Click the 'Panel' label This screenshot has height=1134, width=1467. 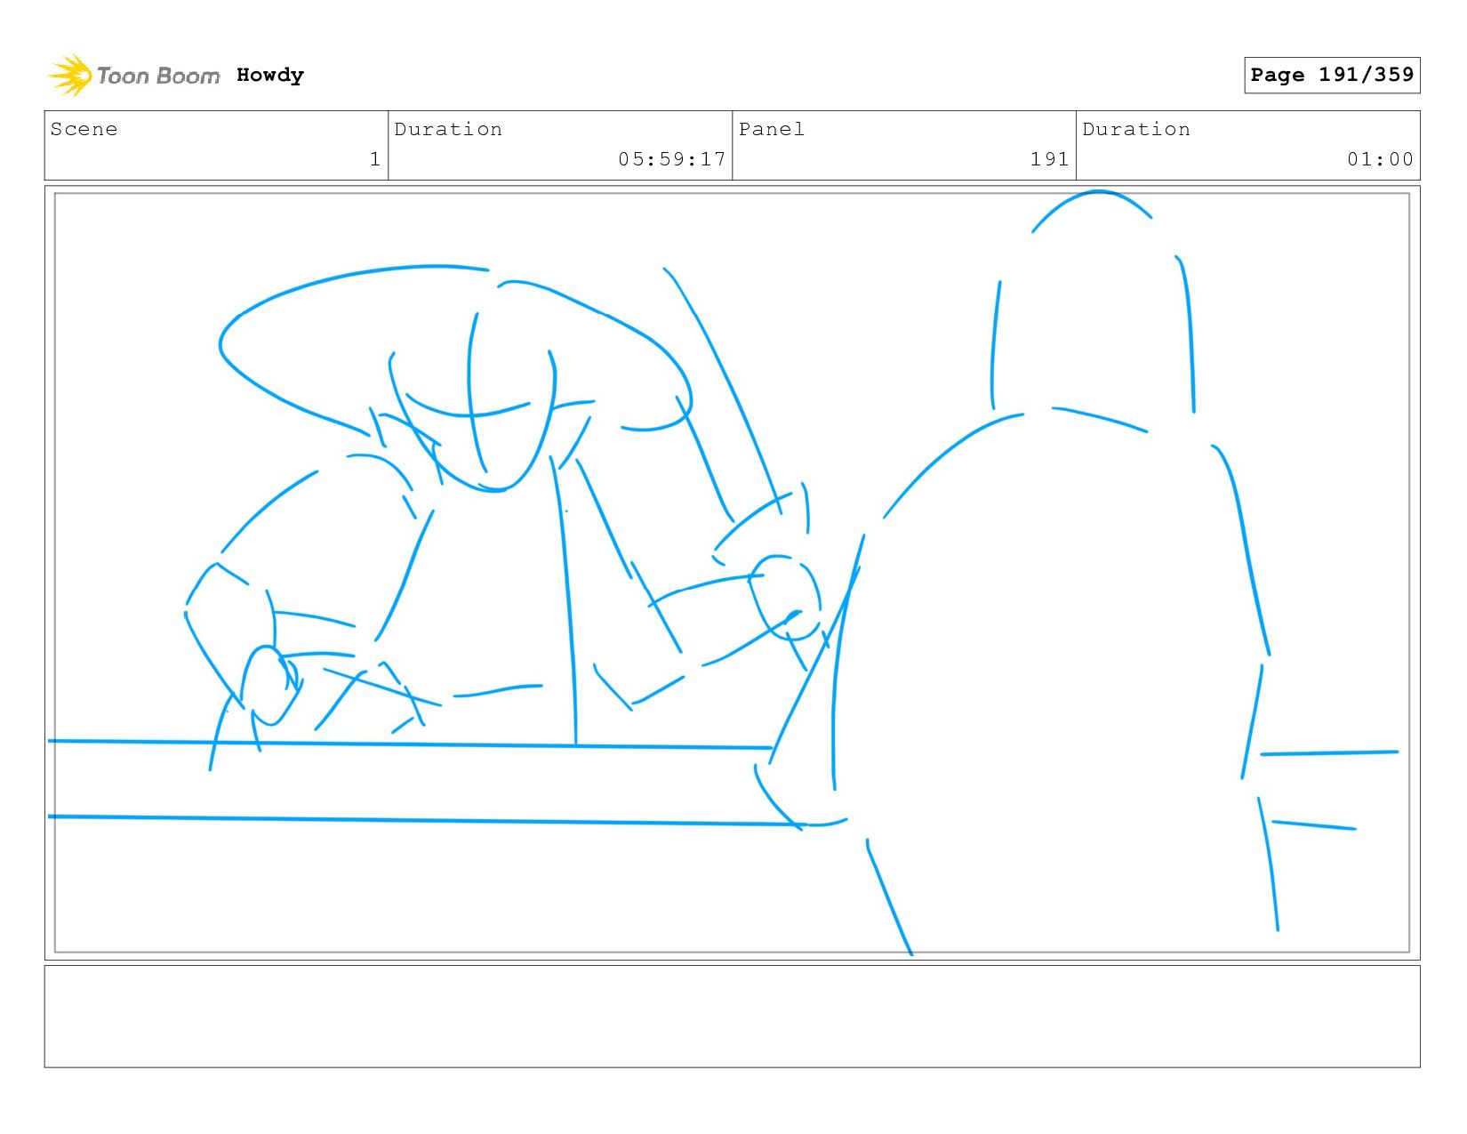(772, 129)
